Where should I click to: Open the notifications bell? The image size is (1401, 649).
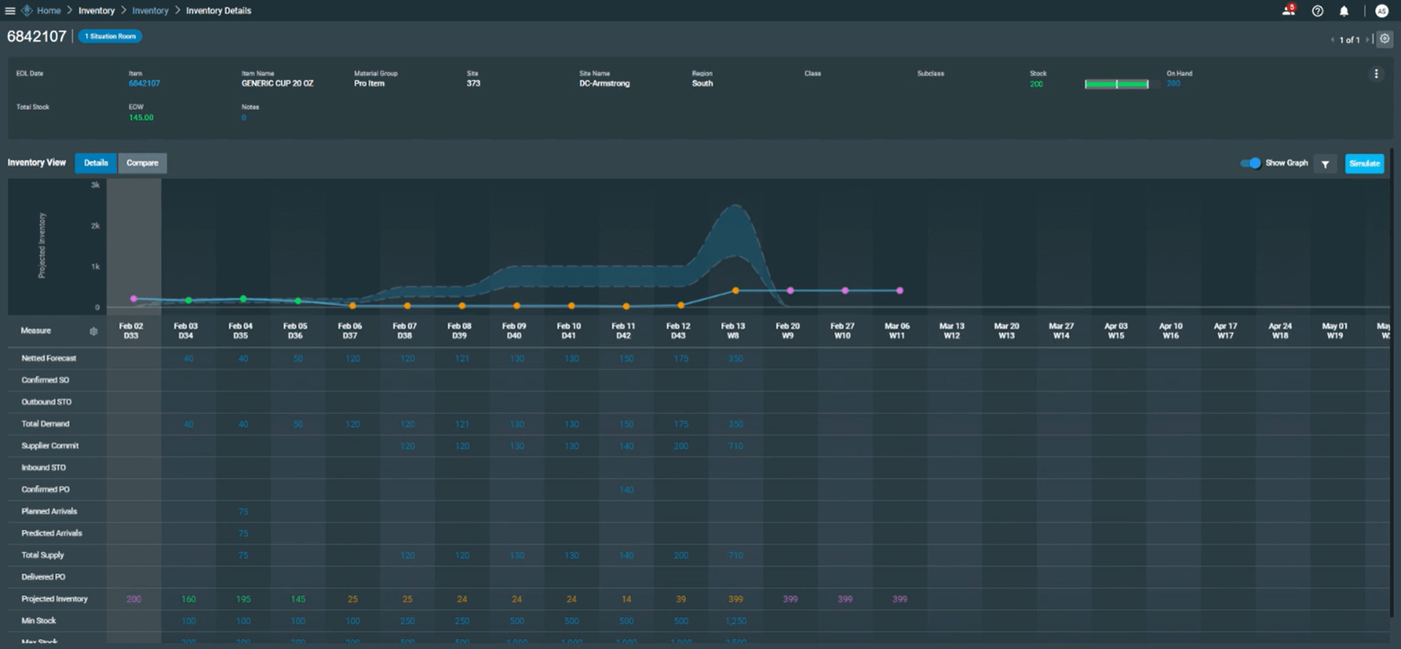click(x=1344, y=11)
